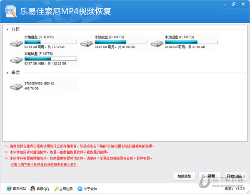Screen dimensions: 250x194
Task: Open the 立即注册 link text
Action: coord(66,189)
